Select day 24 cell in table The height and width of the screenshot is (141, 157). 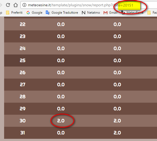(x=23, y=48)
